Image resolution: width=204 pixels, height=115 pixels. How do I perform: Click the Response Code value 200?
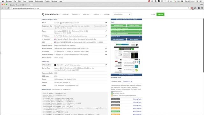click(x=56, y=73)
